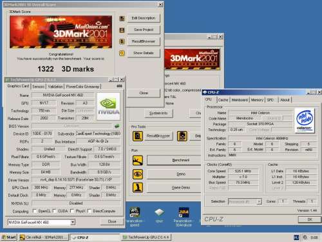Click the Mendocino Code Name value
Viewport: 322px width, 242px height.
click(245, 118)
